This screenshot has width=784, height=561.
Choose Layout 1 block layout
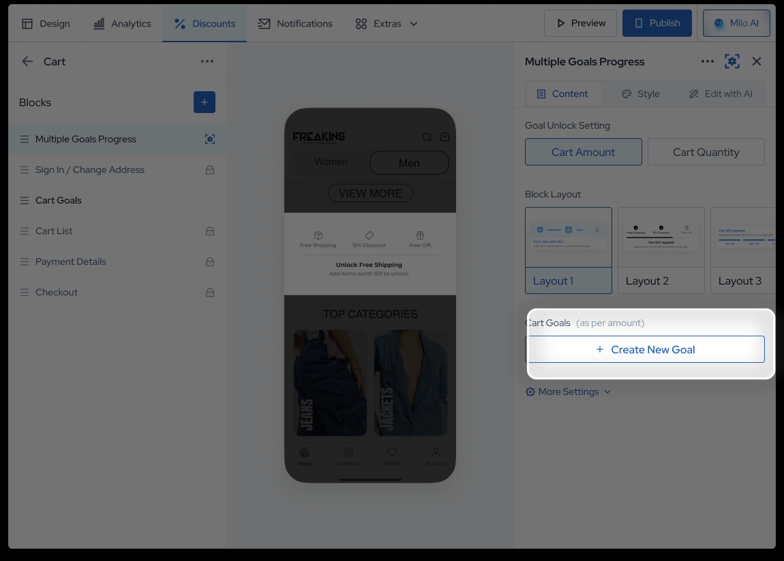[569, 251]
